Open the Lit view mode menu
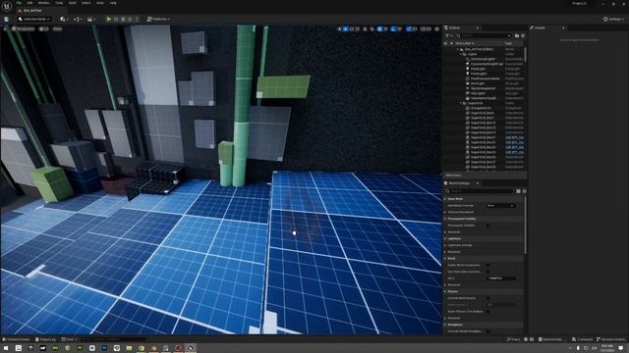This screenshot has height=353, width=629. click(43, 28)
